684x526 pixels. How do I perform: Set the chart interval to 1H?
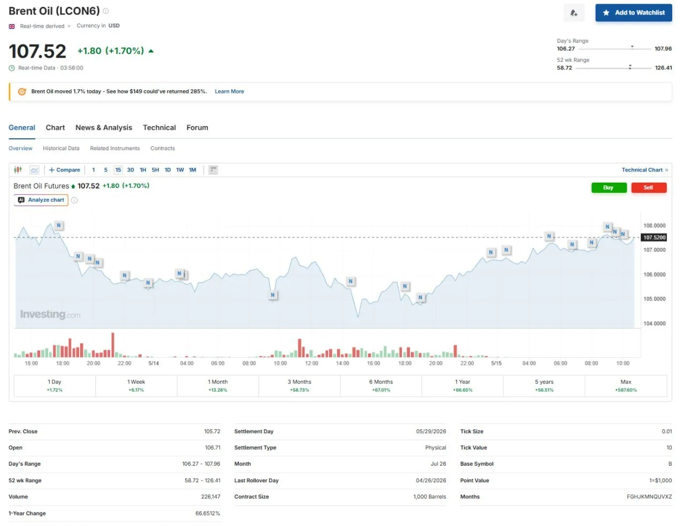(x=143, y=170)
